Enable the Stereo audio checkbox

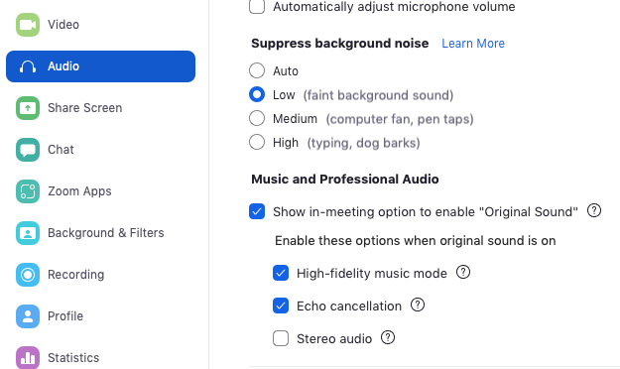[x=281, y=338]
